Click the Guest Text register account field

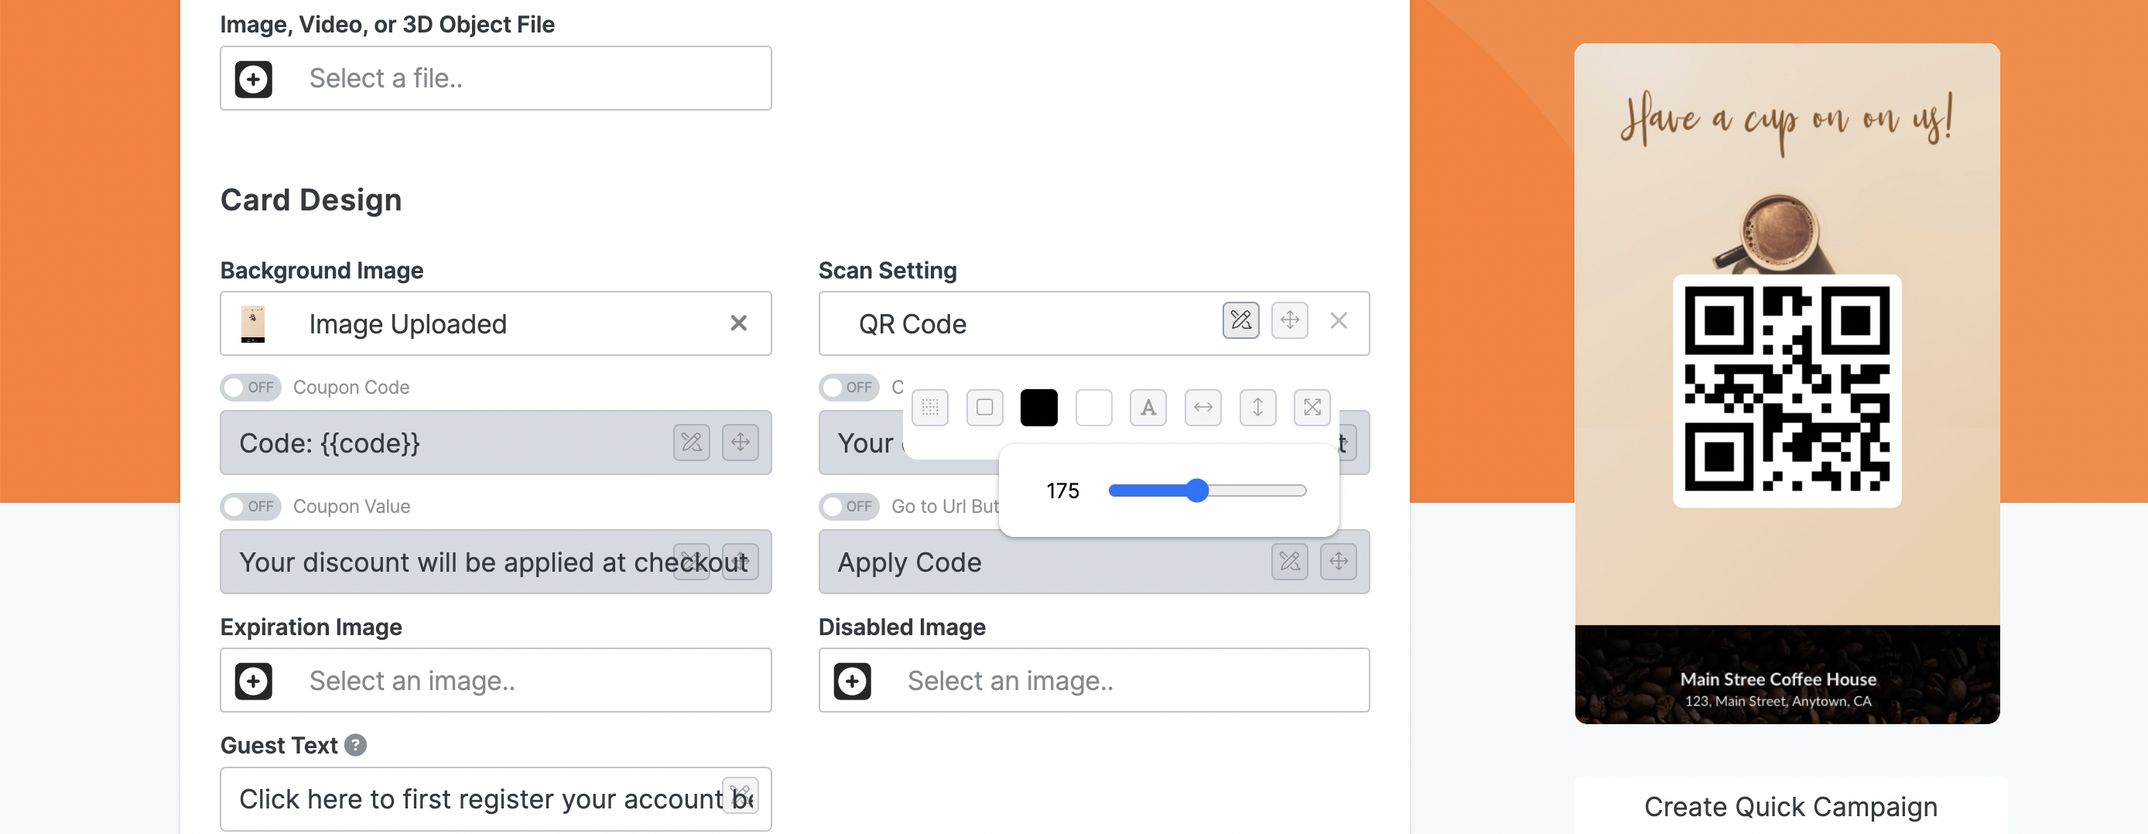(495, 799)
